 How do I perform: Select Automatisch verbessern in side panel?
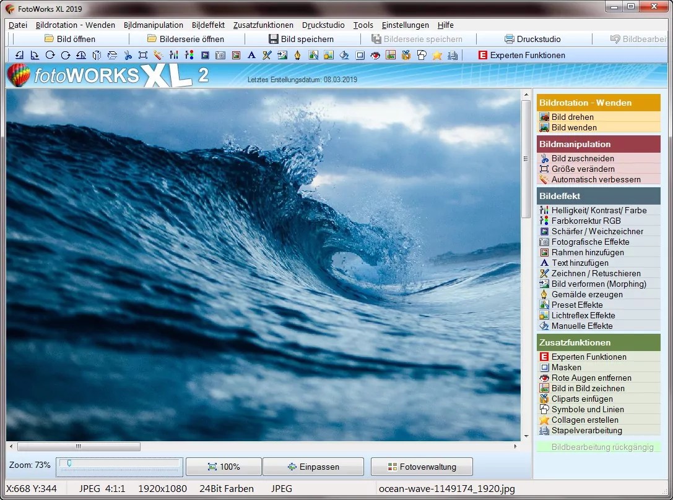(598, 179)
